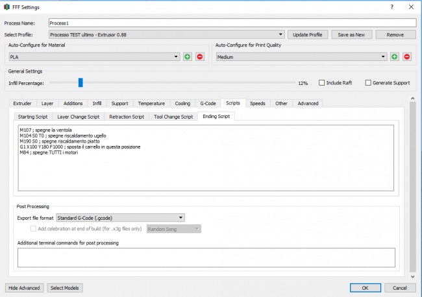Add new material with green plus icon
Viewport: 422px width, 297px height.
click(187, 57)
